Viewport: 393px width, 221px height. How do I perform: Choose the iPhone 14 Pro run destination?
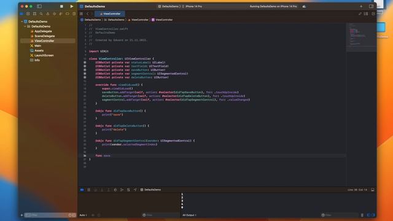[192, 7]
